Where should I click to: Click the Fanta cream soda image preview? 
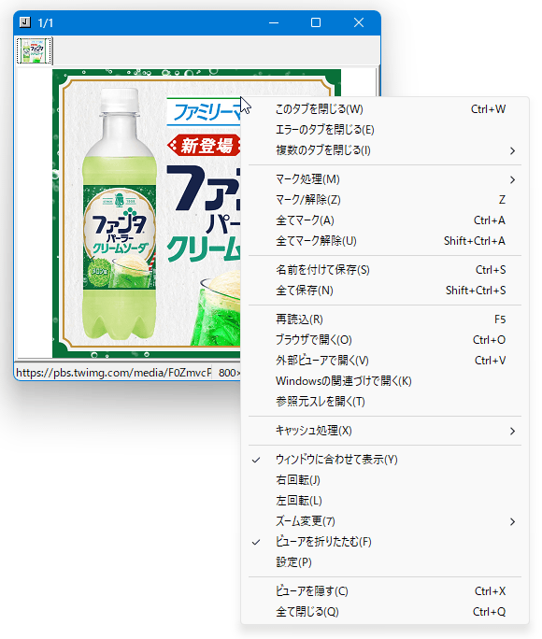(147, 214)
